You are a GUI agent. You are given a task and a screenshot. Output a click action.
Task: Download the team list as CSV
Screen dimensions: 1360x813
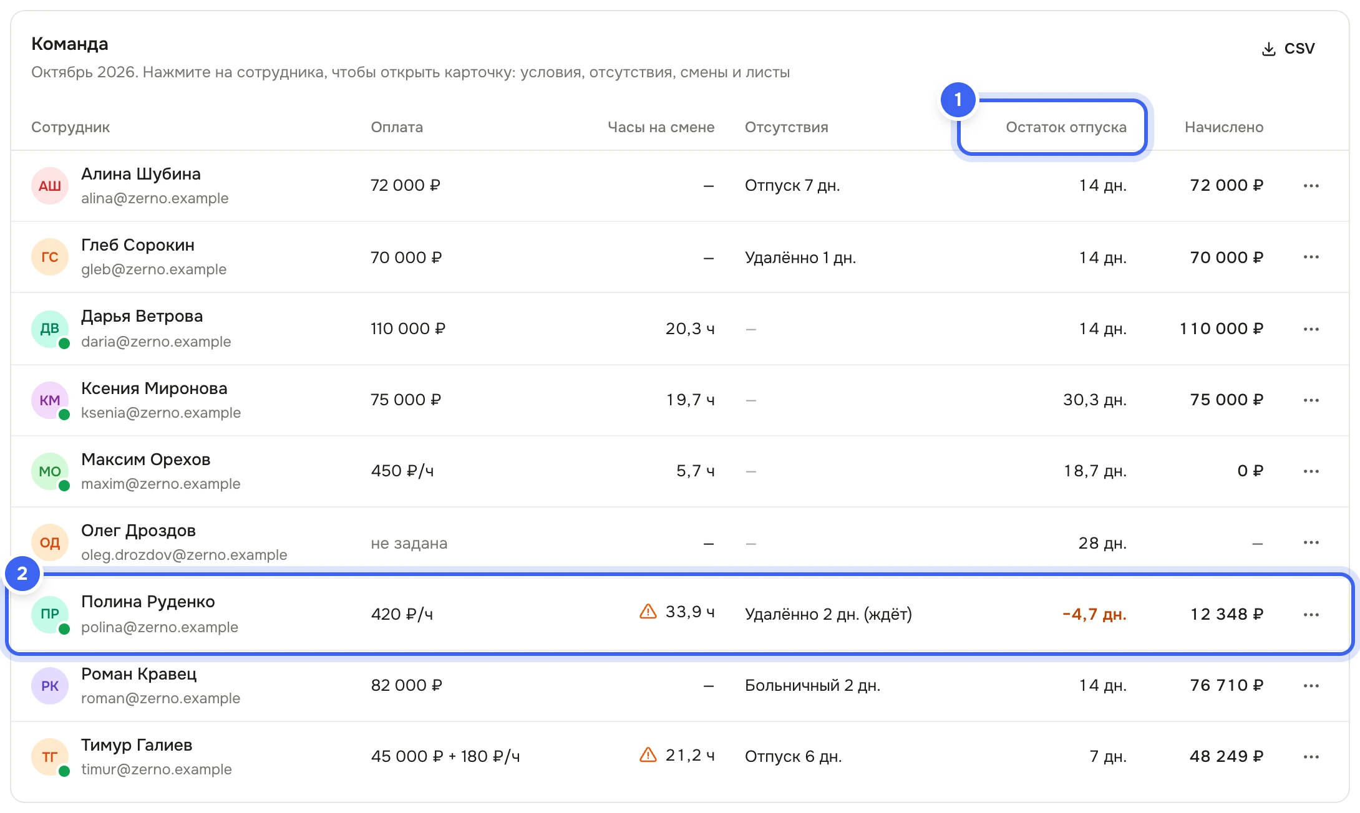(x=1288, y=49)
